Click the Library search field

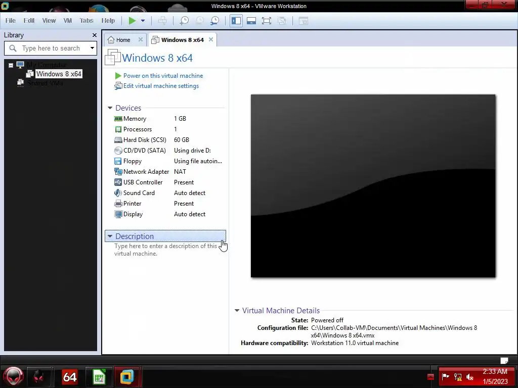coord(51,48)
